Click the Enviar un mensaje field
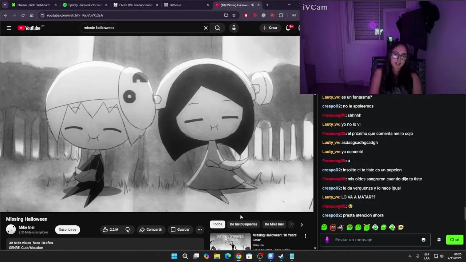This screenshot has width=466, height=262. pyautogui.click(x=375, y=240)
